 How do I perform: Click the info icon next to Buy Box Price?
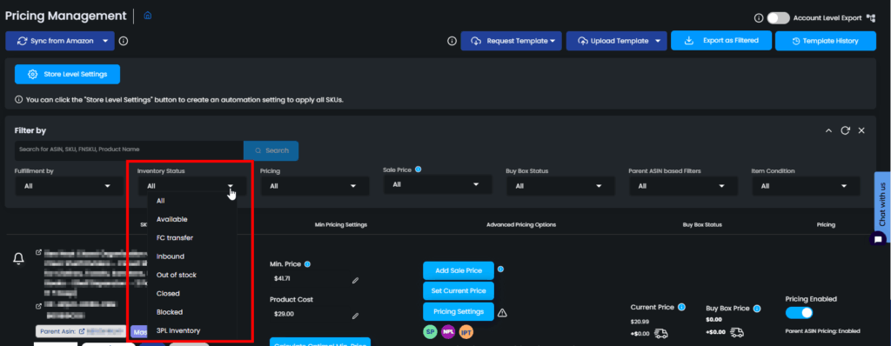click(758, 309)
